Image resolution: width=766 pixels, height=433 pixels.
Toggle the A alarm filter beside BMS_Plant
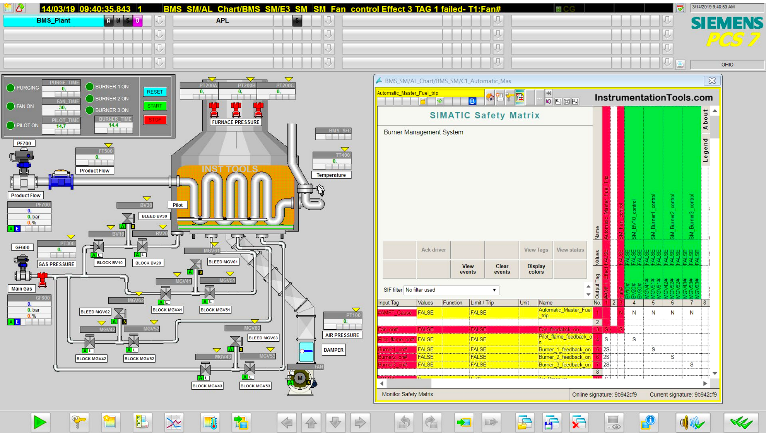click(109, 21)
